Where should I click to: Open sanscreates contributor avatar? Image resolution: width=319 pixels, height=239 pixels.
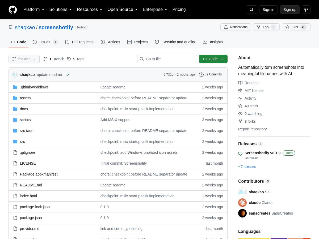tap(242, 213)
